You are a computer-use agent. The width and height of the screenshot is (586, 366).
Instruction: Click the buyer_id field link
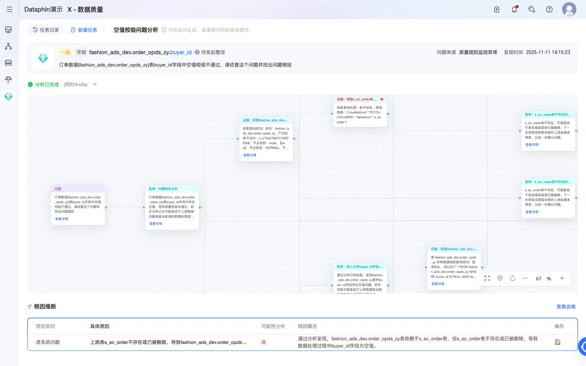(181, 52)
